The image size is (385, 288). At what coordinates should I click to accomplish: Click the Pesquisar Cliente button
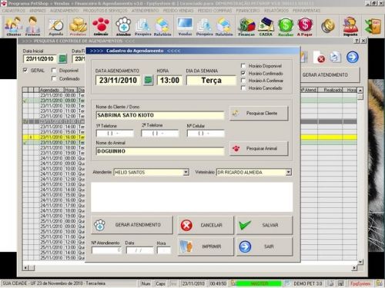tap(259, 113)
